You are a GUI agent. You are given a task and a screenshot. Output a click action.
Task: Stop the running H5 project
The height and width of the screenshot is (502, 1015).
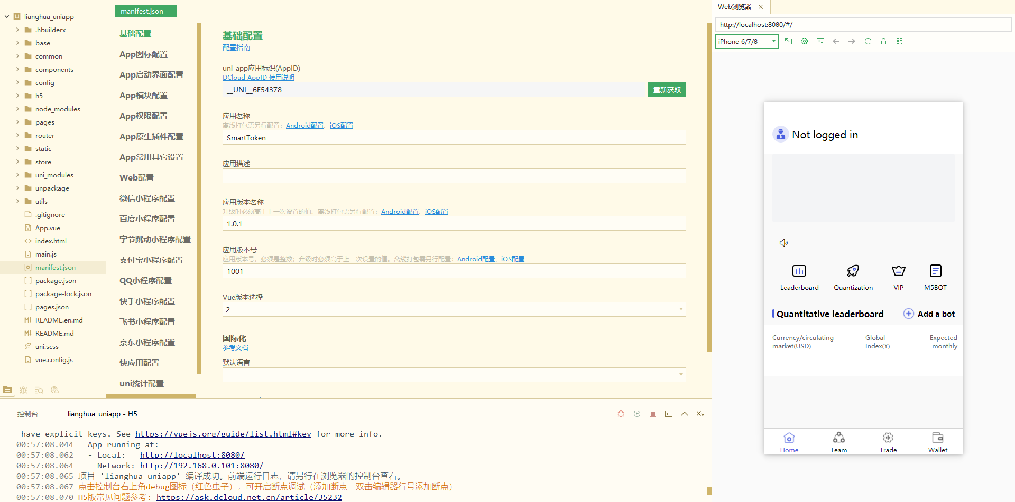[x=653, y=414]
